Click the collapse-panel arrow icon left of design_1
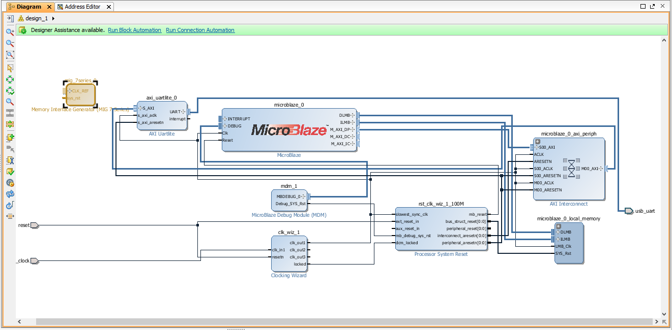The height and width of the screenshot is (330, 672). [10, 18]
